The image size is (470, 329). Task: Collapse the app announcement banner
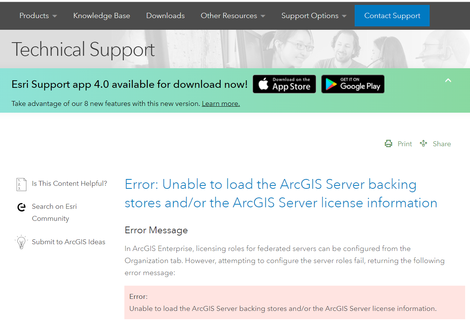[x=448, y=80]
